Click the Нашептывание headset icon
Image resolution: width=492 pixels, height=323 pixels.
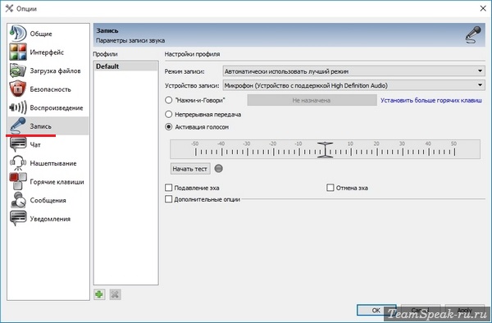[17, 163]
